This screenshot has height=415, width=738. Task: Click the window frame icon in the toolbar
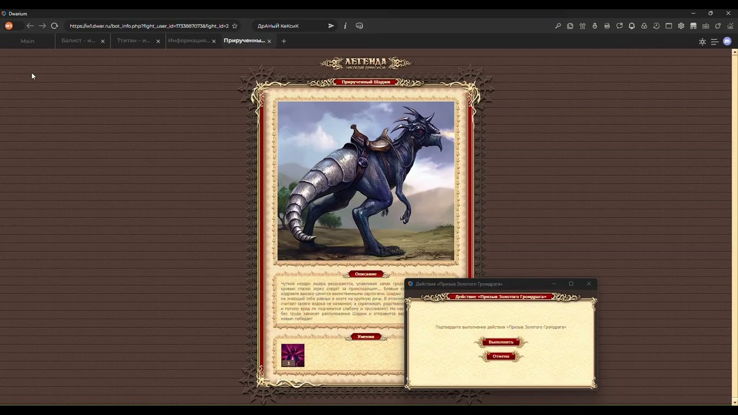pos(669,26)
